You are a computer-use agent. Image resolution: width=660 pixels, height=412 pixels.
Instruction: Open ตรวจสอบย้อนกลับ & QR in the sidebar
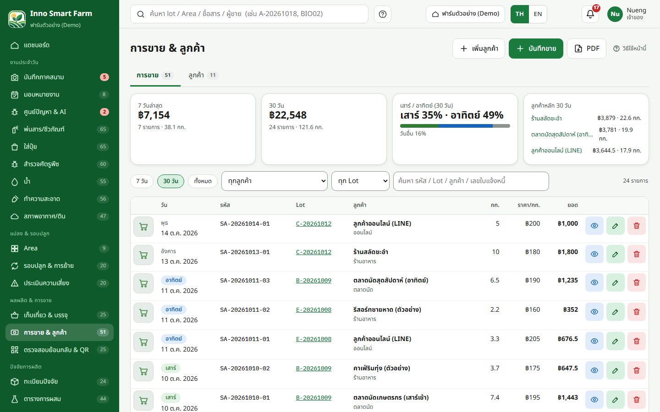[60, 350]
